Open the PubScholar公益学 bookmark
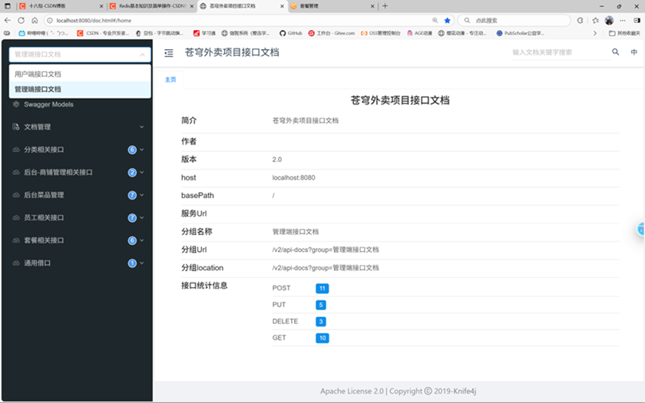This screenshot has height=403, width=645. pyautogui.click(x=521, y=33)
